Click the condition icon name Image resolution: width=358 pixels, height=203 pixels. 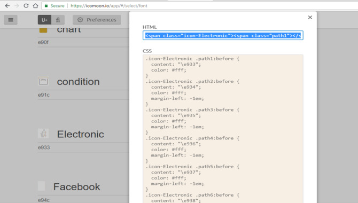[x=79, y=82]
